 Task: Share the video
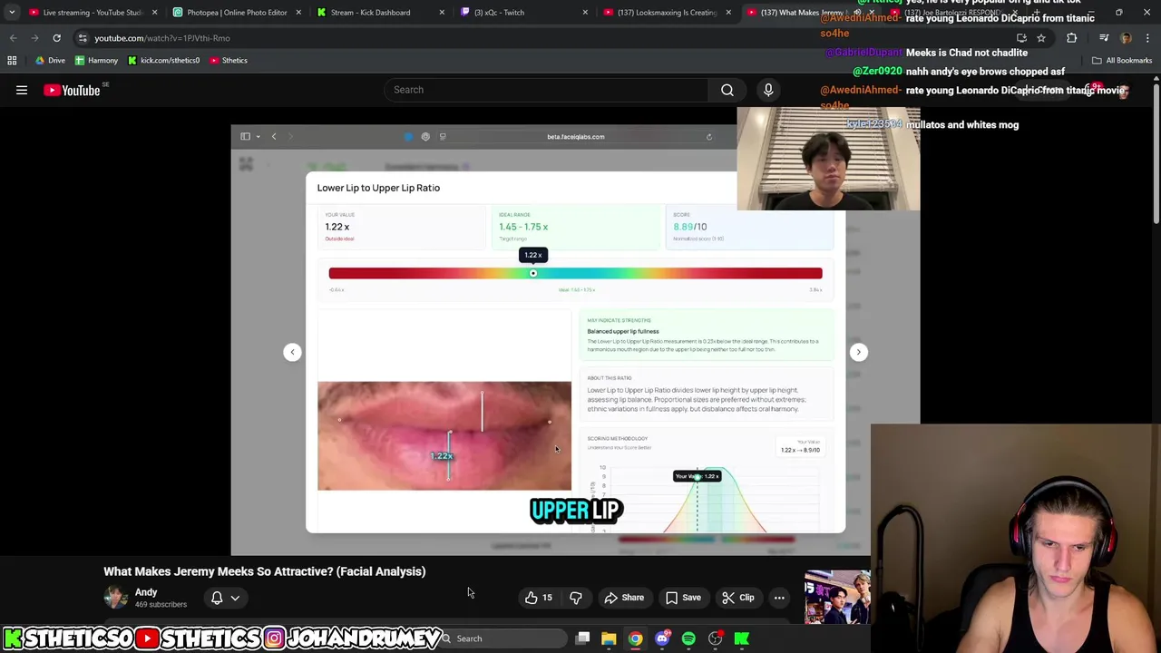(624, 598)
